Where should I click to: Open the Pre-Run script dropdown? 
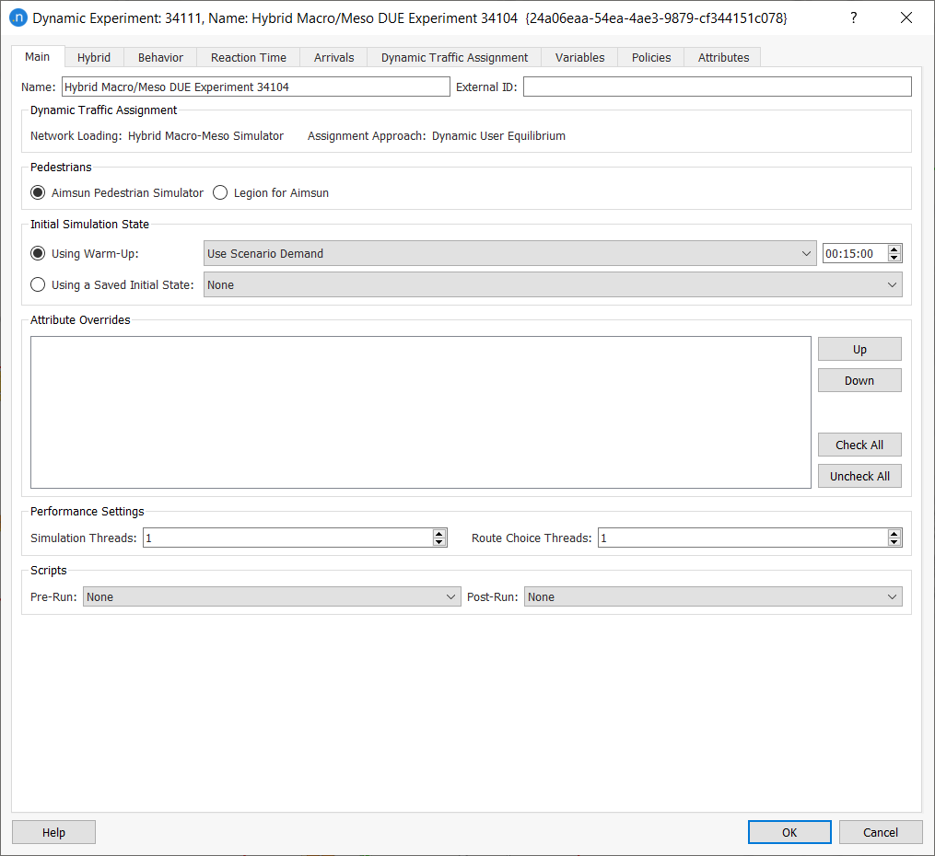click(x=272, y=597)
